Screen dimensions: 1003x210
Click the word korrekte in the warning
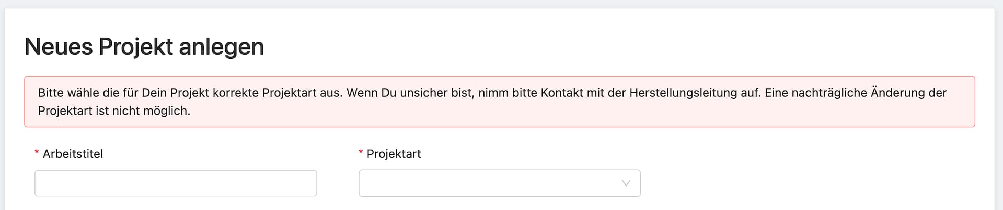[234, 93]
